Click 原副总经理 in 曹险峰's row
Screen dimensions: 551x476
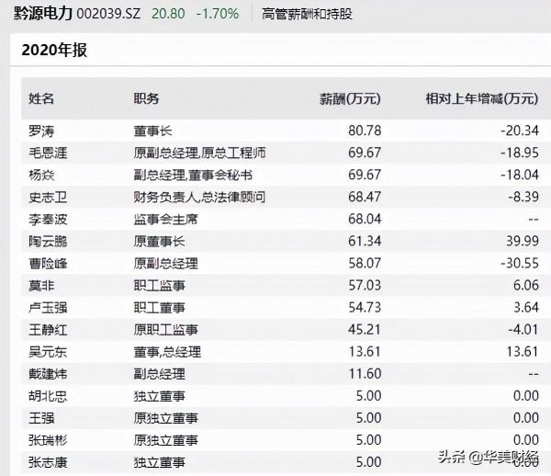165,264
